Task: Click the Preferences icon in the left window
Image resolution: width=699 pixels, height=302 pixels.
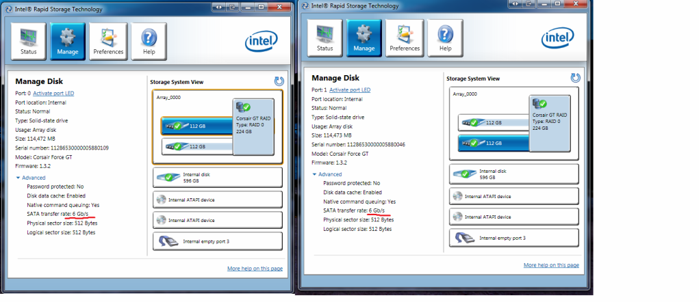Action: [x=108, y=41]
